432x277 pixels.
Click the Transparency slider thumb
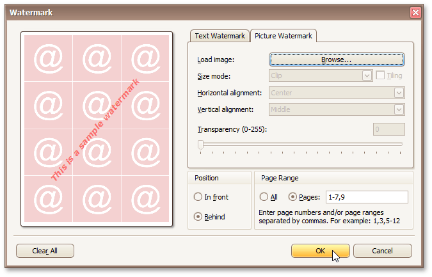pos(200,145)
